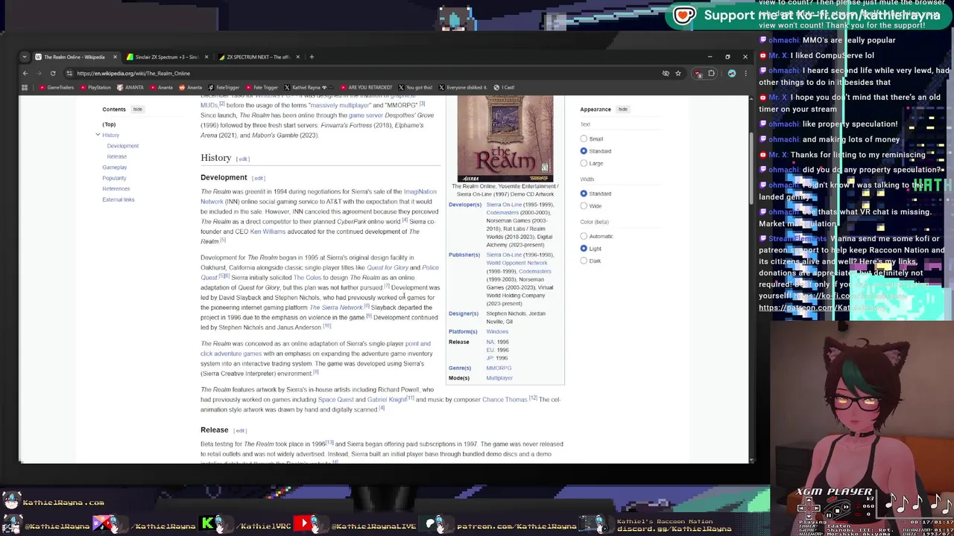
Task: Open the MMORPG genre link in infobox
Action: (x=499, y=368)
